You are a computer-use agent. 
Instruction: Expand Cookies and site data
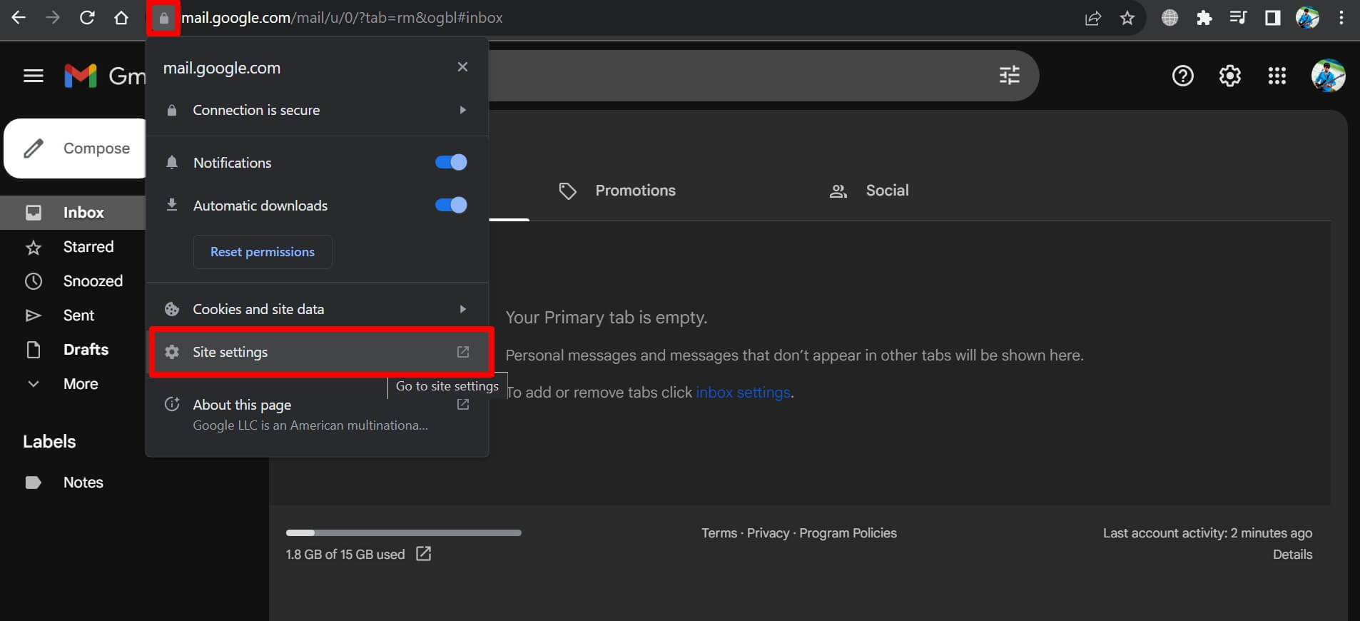point(317,309)
